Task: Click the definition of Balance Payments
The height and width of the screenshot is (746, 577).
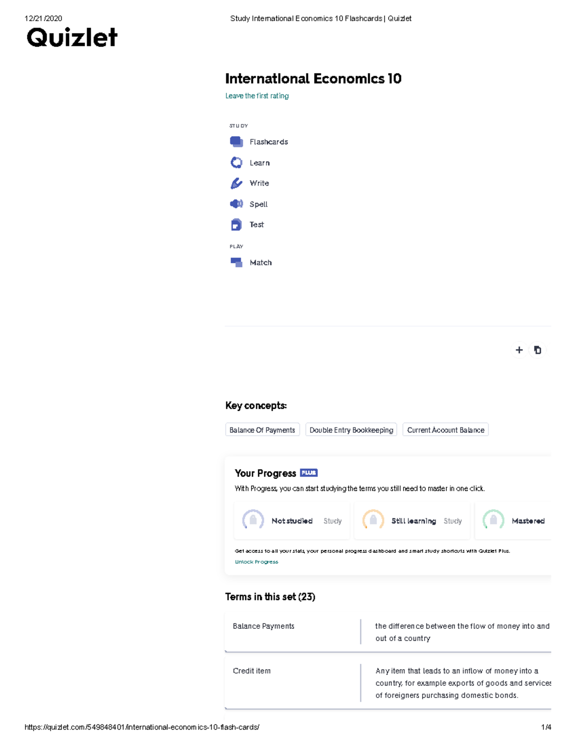Action: 463,632
